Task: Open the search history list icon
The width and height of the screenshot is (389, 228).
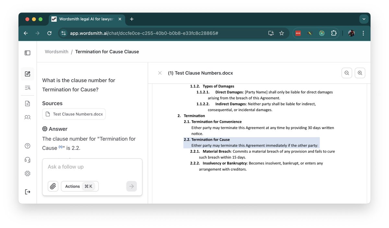Action: pyautogui.click(x=28, y=88)
